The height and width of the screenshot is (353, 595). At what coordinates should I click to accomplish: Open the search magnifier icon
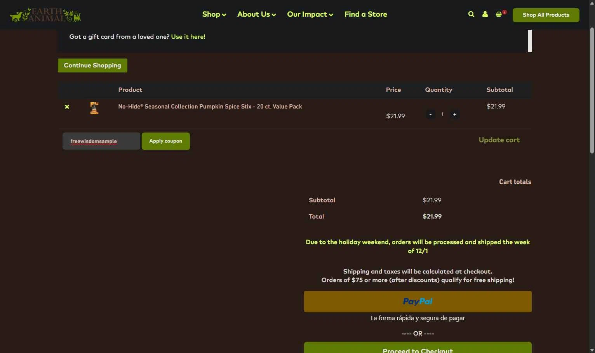click(x=471, y=14)
